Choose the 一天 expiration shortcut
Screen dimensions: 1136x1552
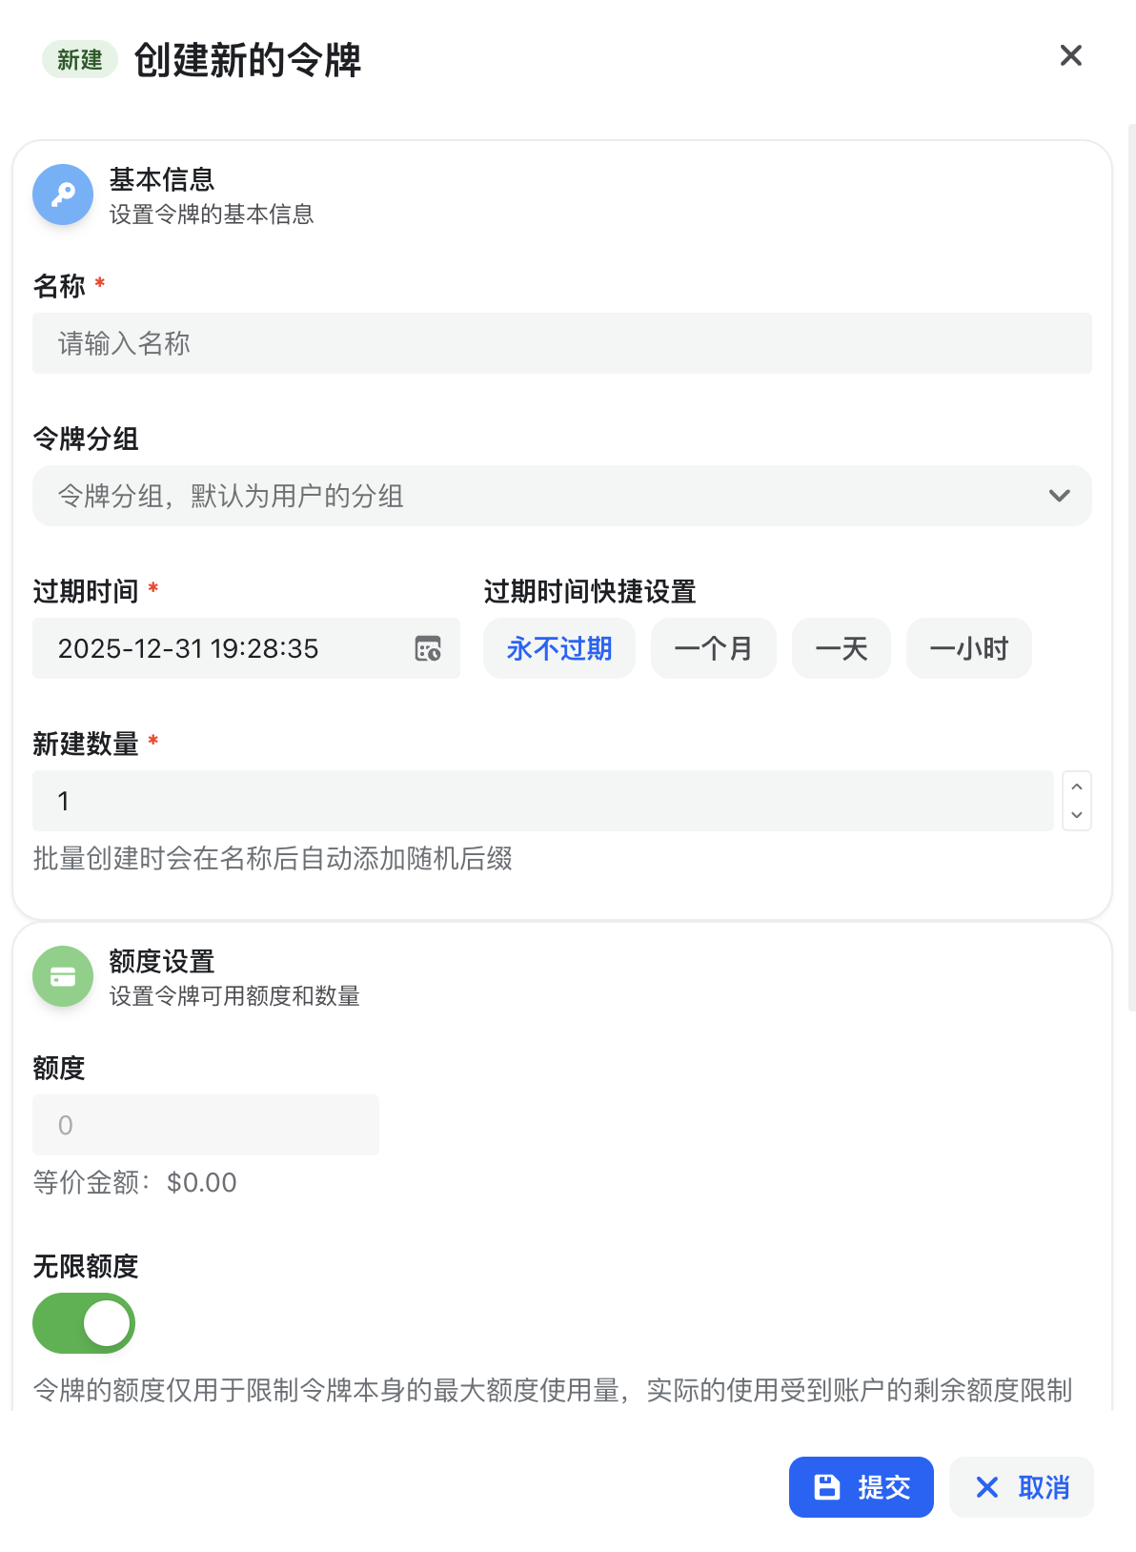point(841,648)
